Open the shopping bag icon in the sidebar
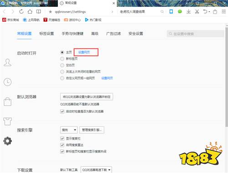 tap(7, 102)
